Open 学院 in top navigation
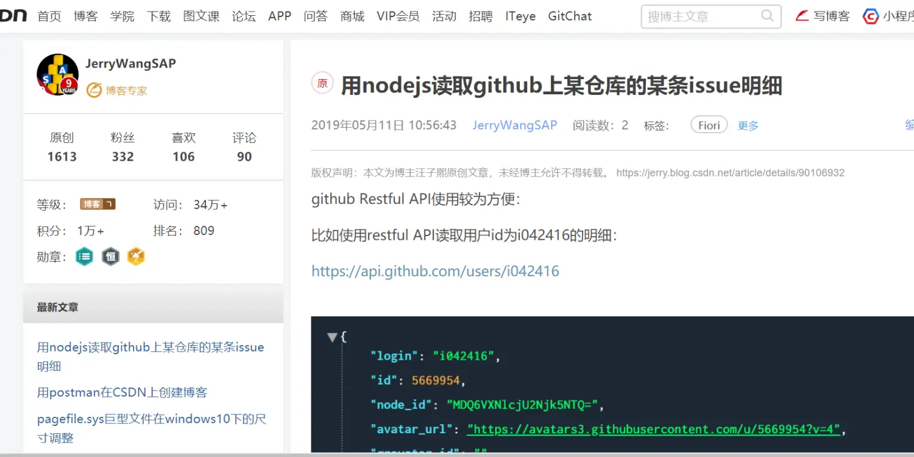This screenshot has height=457, width=914. (x=122, y=16)
